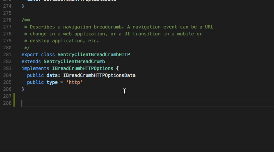Click line number 281 in the gutter
Screen dimensions: 274x152
[7, 55]
